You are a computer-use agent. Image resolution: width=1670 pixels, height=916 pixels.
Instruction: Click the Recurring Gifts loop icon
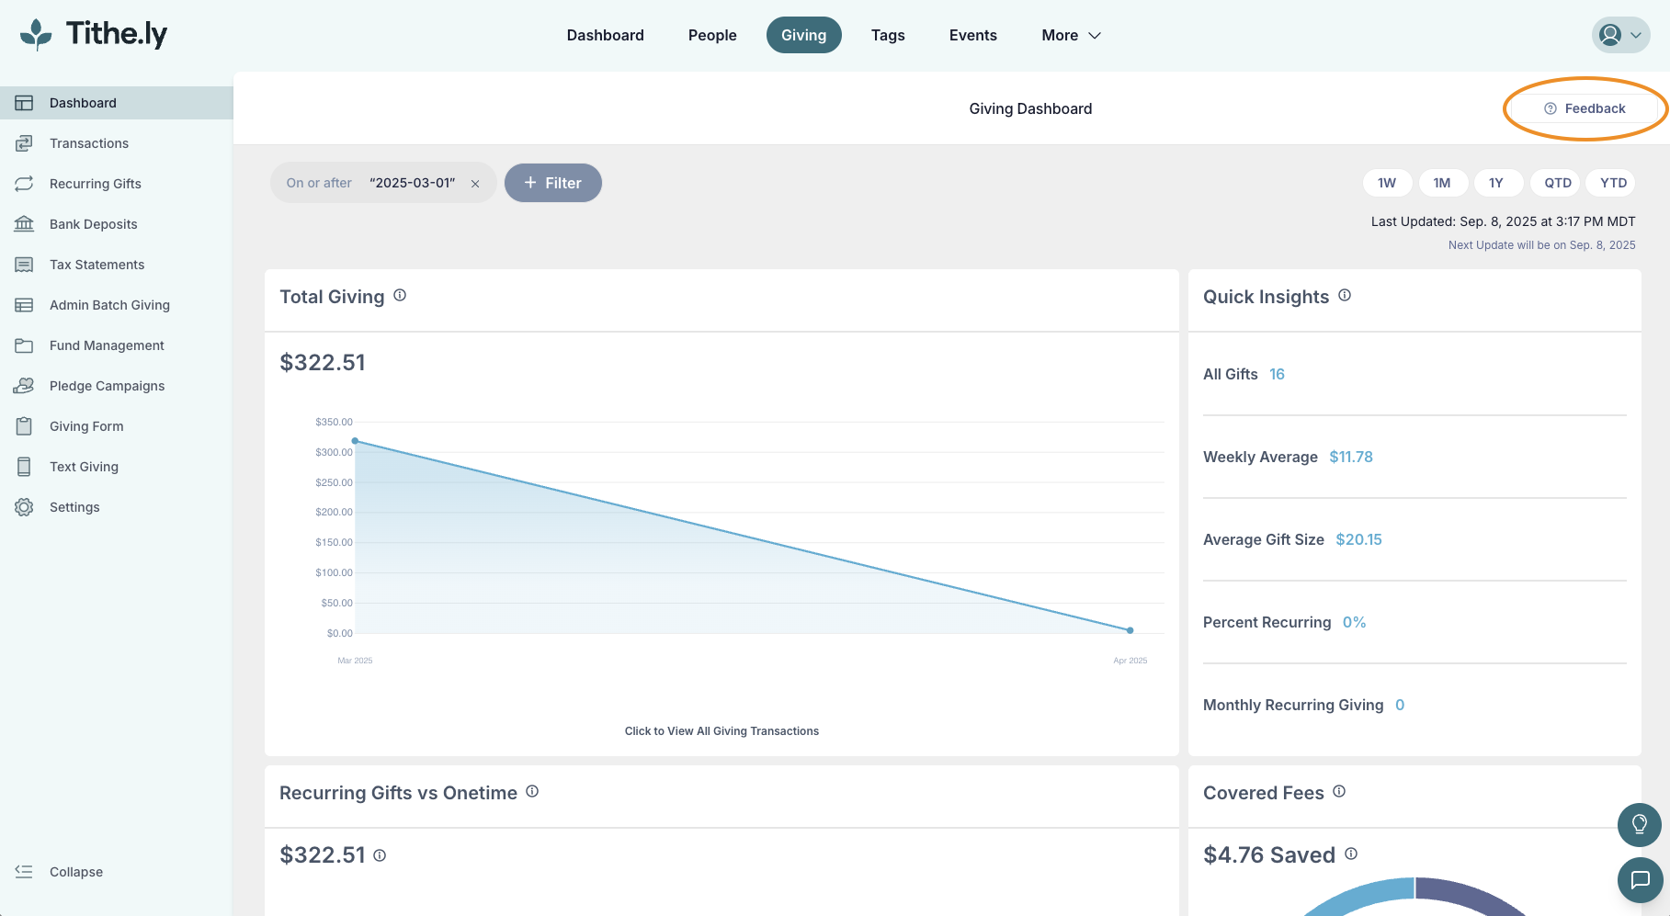tap(24, 184)
